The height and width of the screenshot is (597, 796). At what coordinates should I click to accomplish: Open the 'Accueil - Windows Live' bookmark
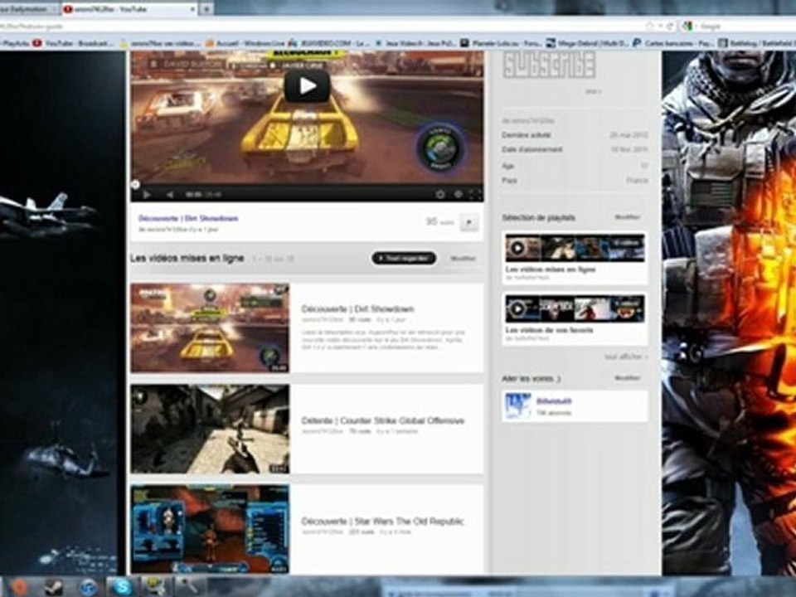tap(245, 44)
